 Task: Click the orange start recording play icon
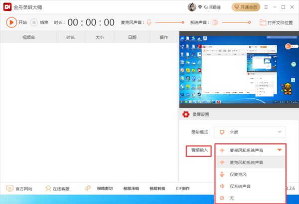(11, 22)
